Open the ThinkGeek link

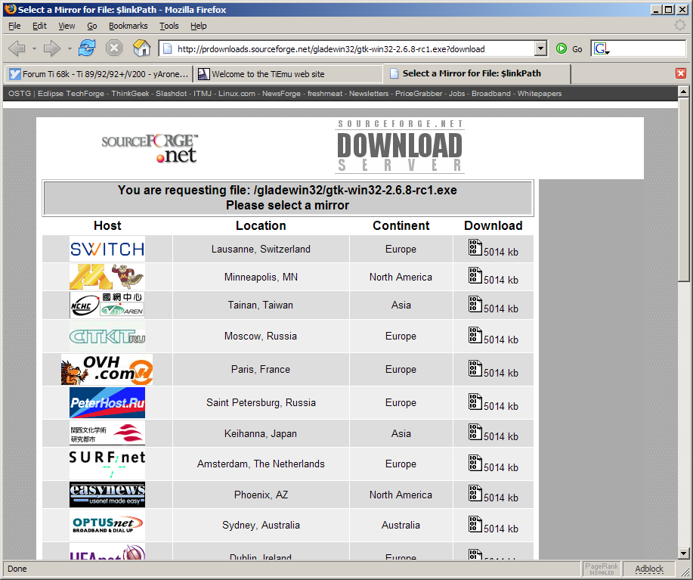pos(131,94)
